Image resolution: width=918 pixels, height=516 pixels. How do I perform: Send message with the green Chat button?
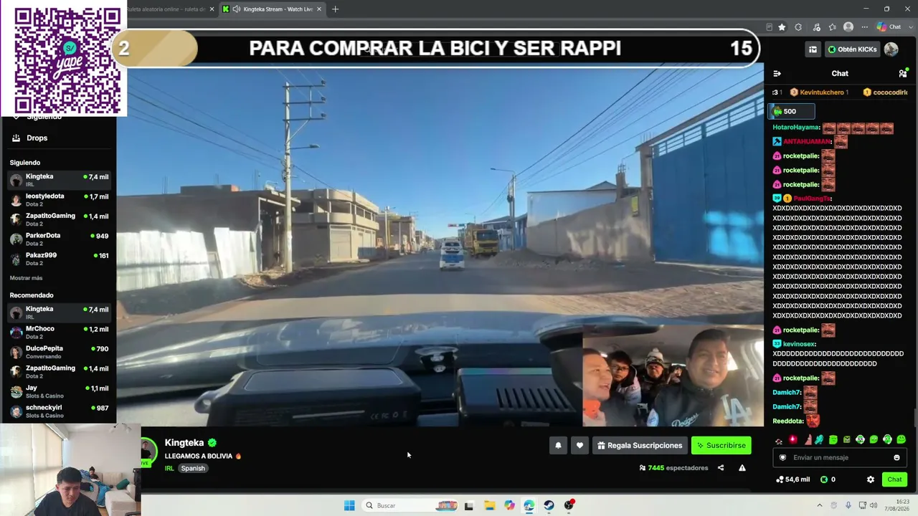tap(894, 479)
